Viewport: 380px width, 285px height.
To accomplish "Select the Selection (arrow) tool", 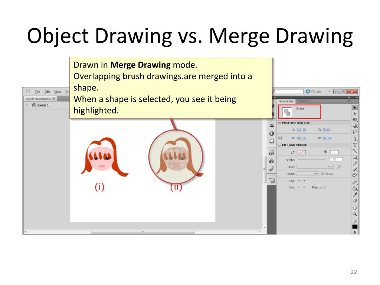I will click(x=355, y=108).
